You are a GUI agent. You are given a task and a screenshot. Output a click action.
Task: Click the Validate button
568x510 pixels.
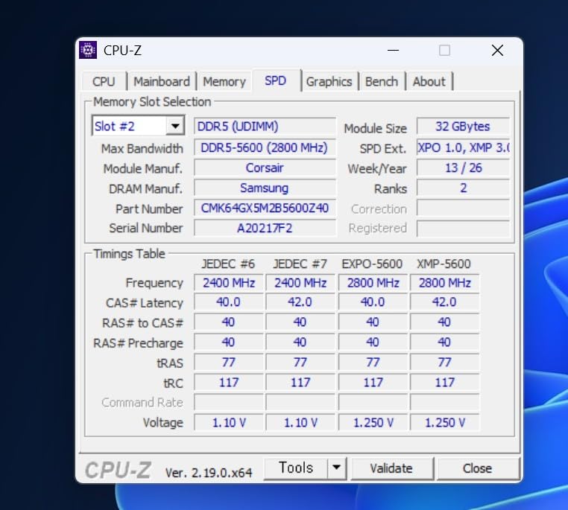point(391,468)
